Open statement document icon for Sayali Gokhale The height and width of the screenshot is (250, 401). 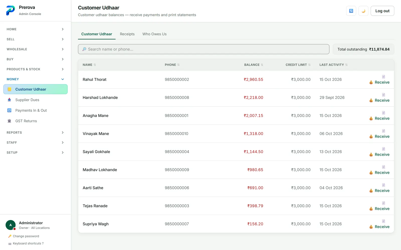pyautogui.click(x=383, y=149)
